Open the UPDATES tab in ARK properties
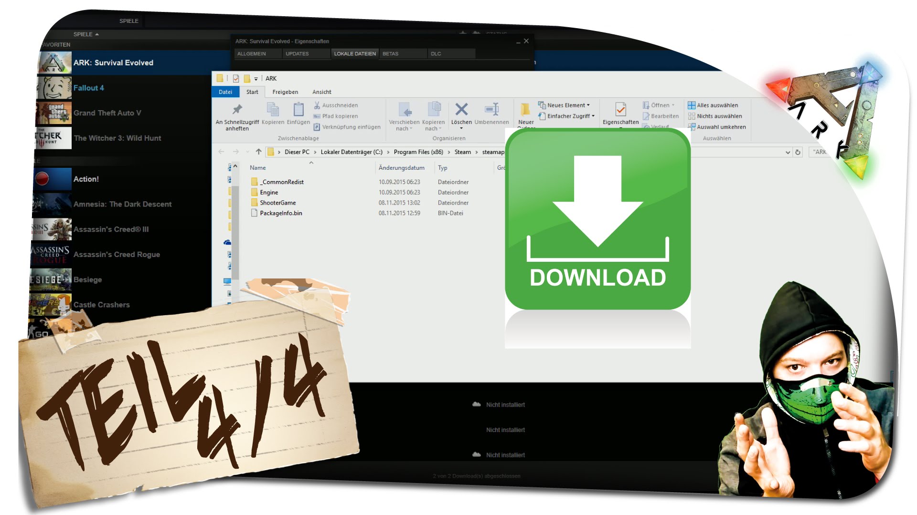Viewport: 917px width, 515px height. pos(306,54)
